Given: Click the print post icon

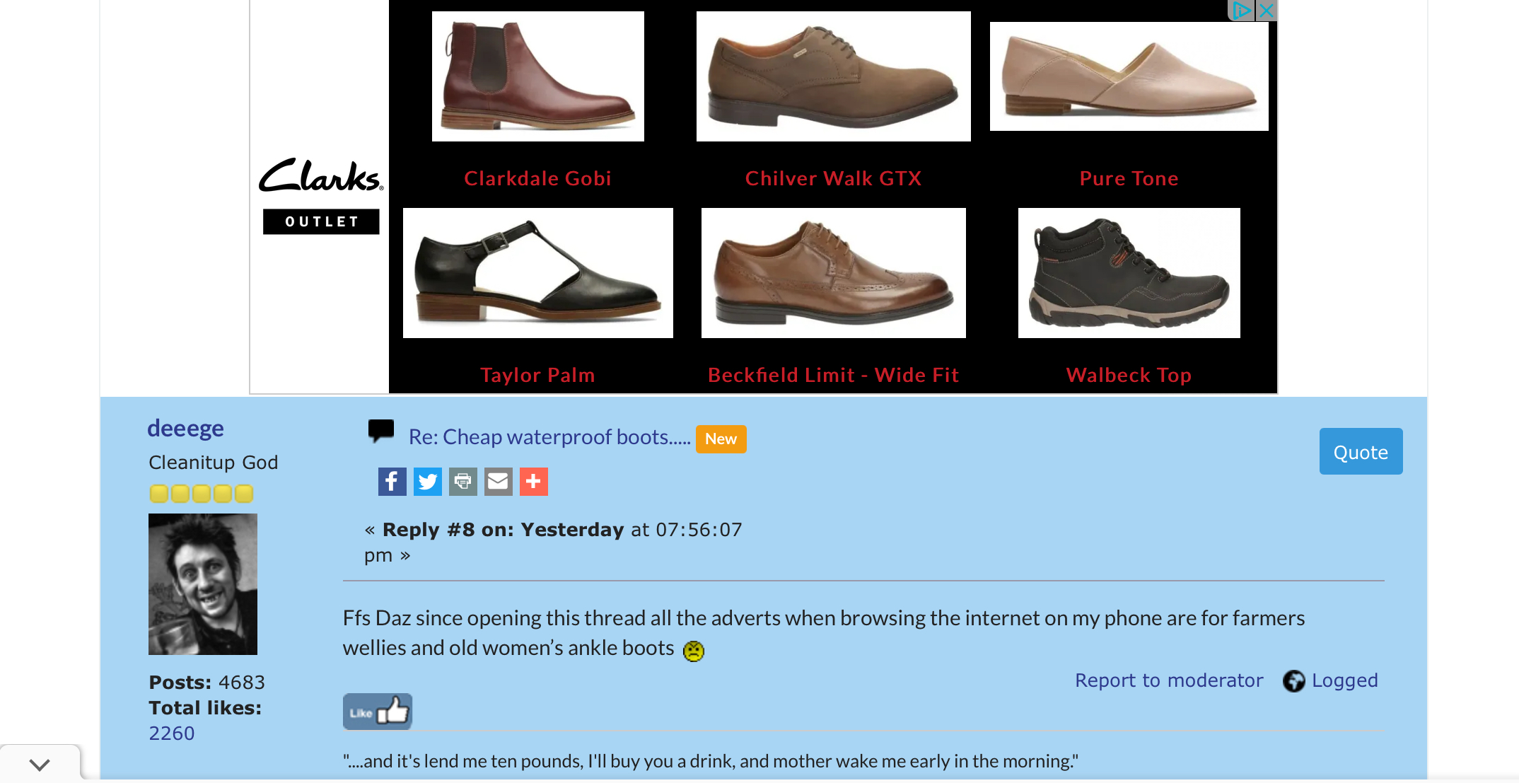Looking at the screenshot, I should (462, 482).
